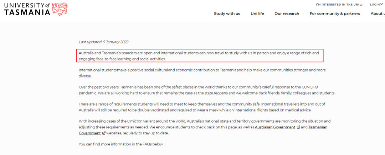Select the Uni life menu item
Screen dimensions: 385x155
tap(257, 14)
